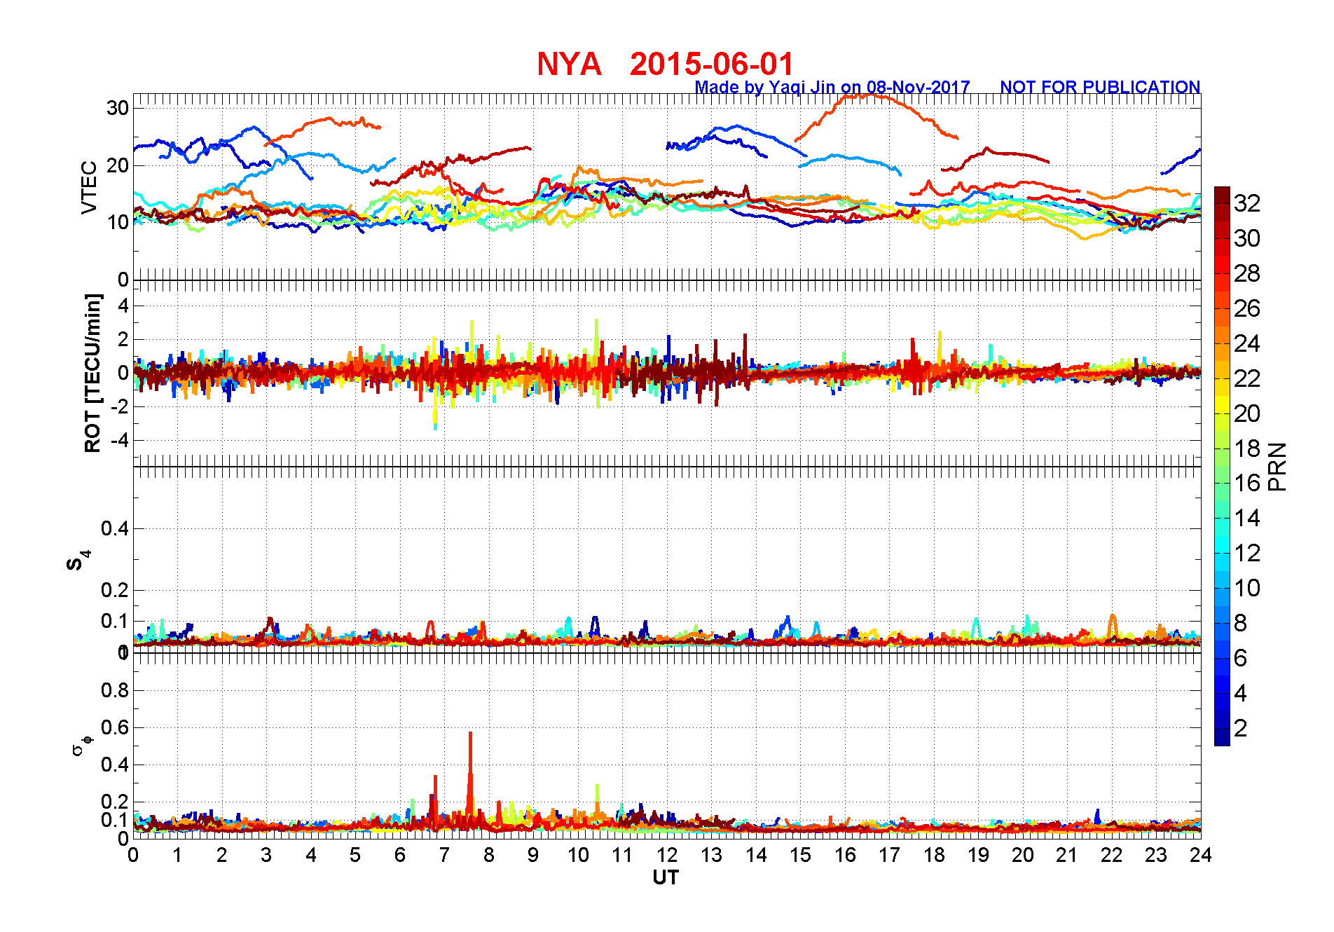Select PRN 24 on the colorbar scale
The width and height of the screenshot is (1334, 932).
coord(1247,343)
